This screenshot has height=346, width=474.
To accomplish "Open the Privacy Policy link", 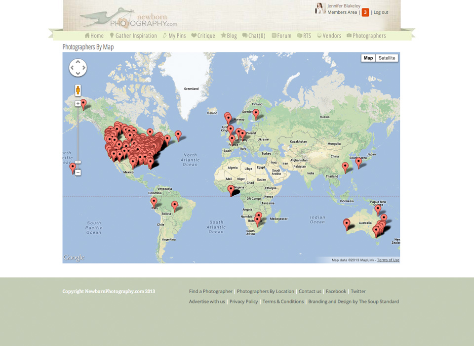I will pos(243,302).
